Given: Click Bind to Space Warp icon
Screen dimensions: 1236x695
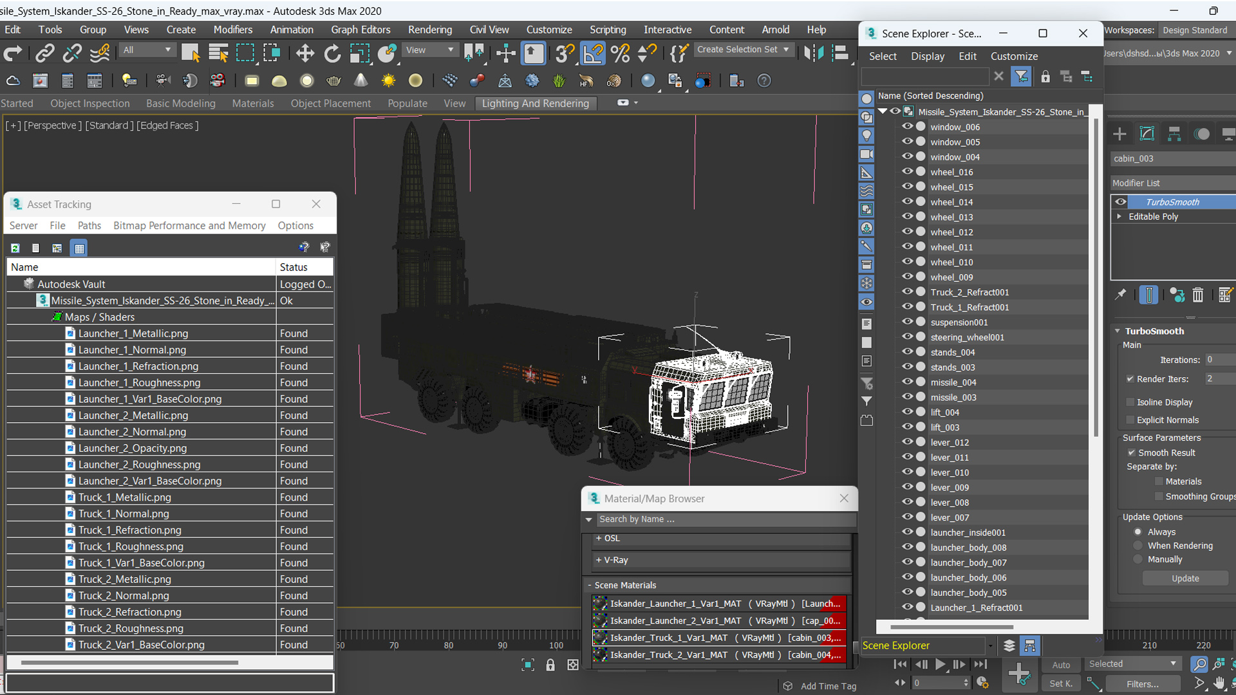Looking at the screenshot, I should tap(100, 53).
